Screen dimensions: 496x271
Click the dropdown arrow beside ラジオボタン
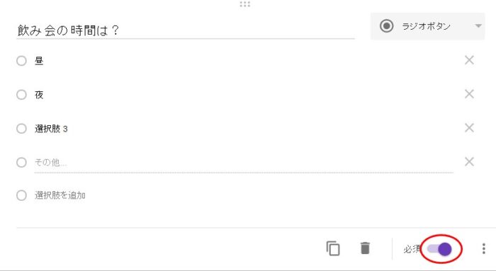click(x=478, y=26)
